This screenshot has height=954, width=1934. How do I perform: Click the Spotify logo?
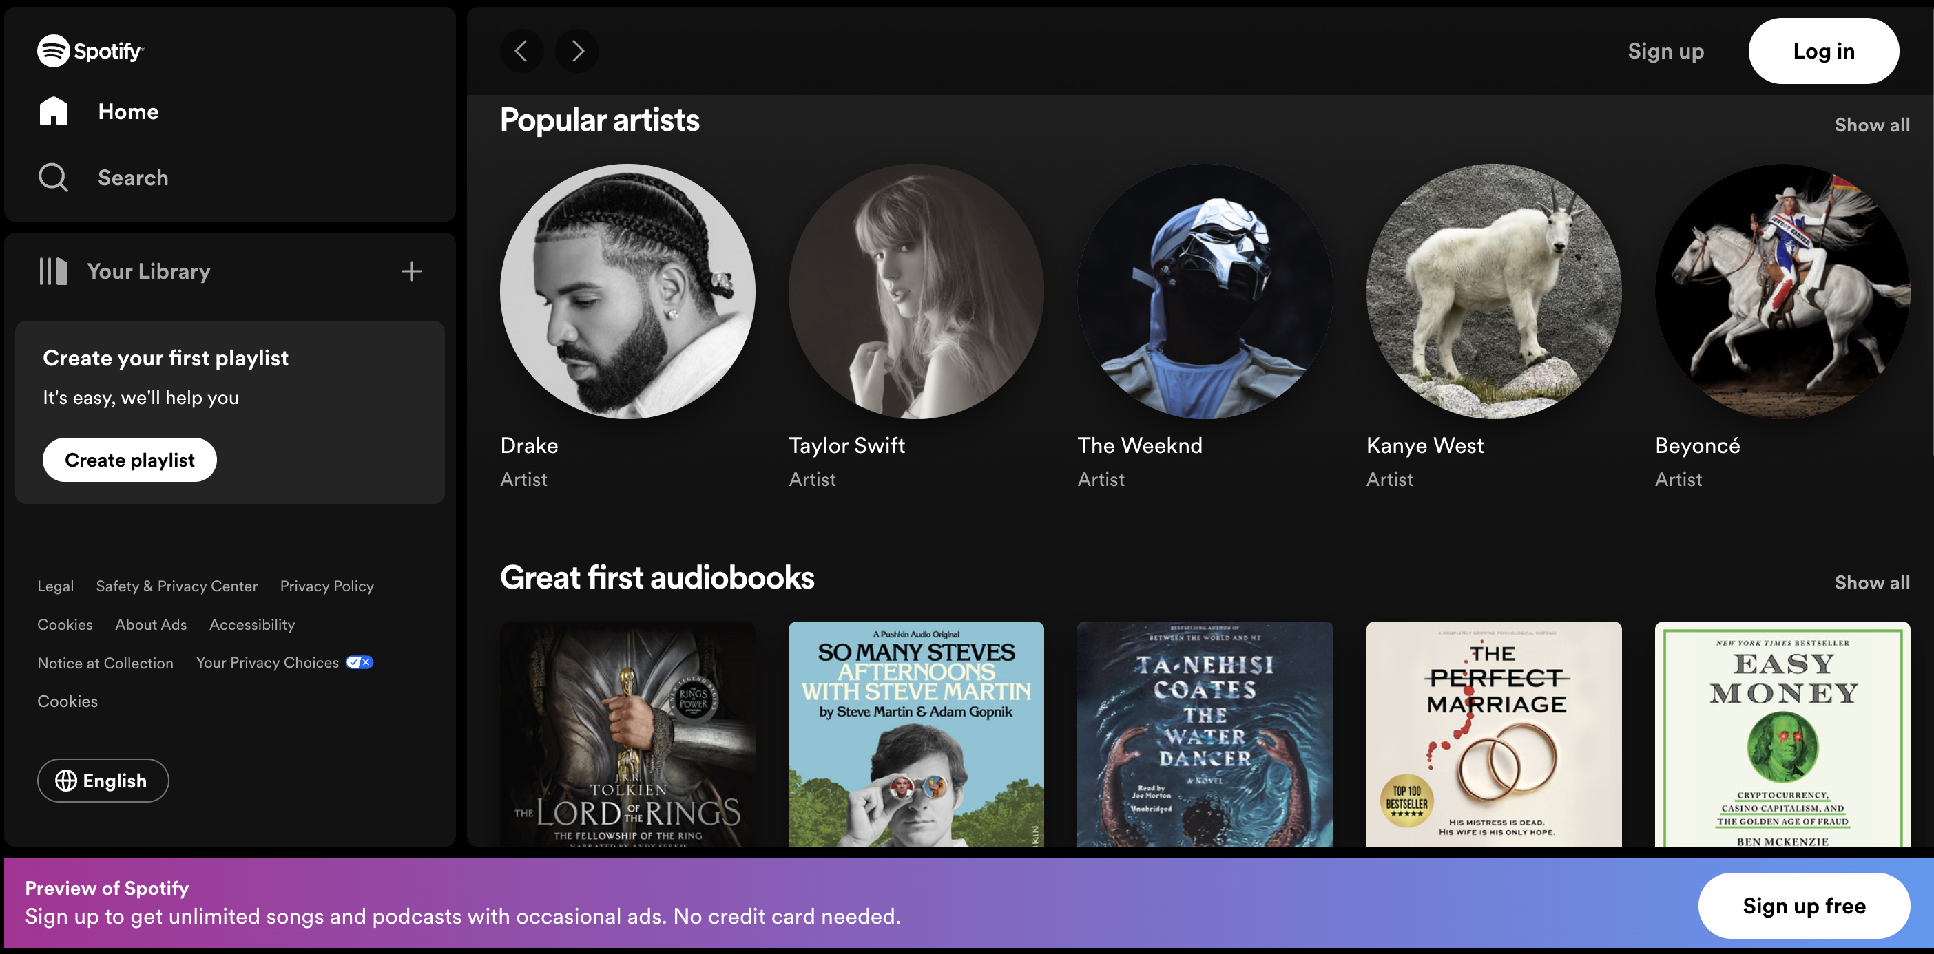coord(91,51)
